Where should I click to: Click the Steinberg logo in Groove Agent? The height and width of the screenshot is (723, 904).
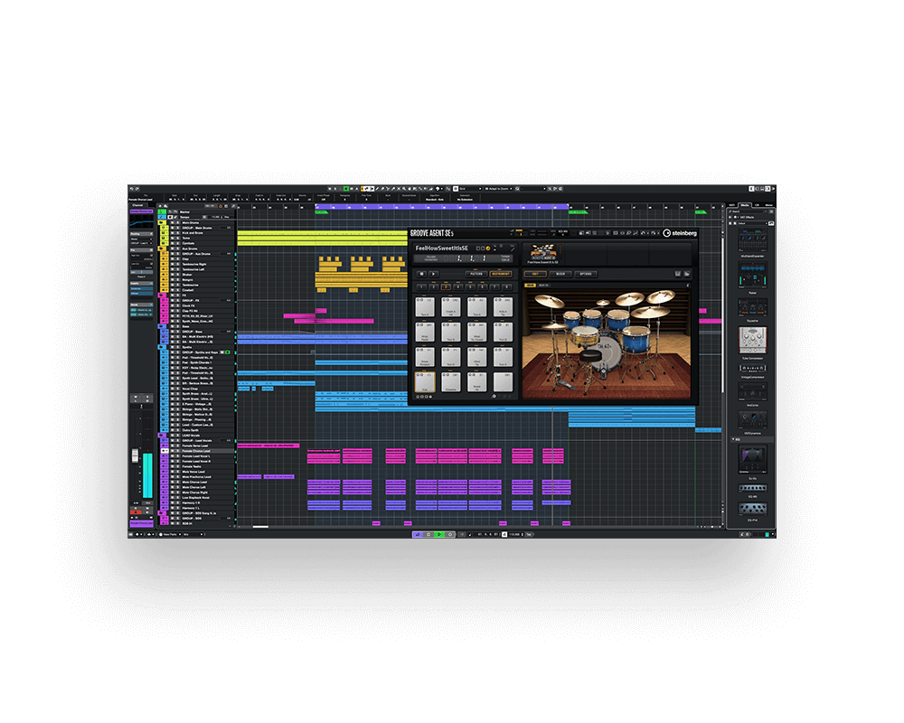point(680,233)
